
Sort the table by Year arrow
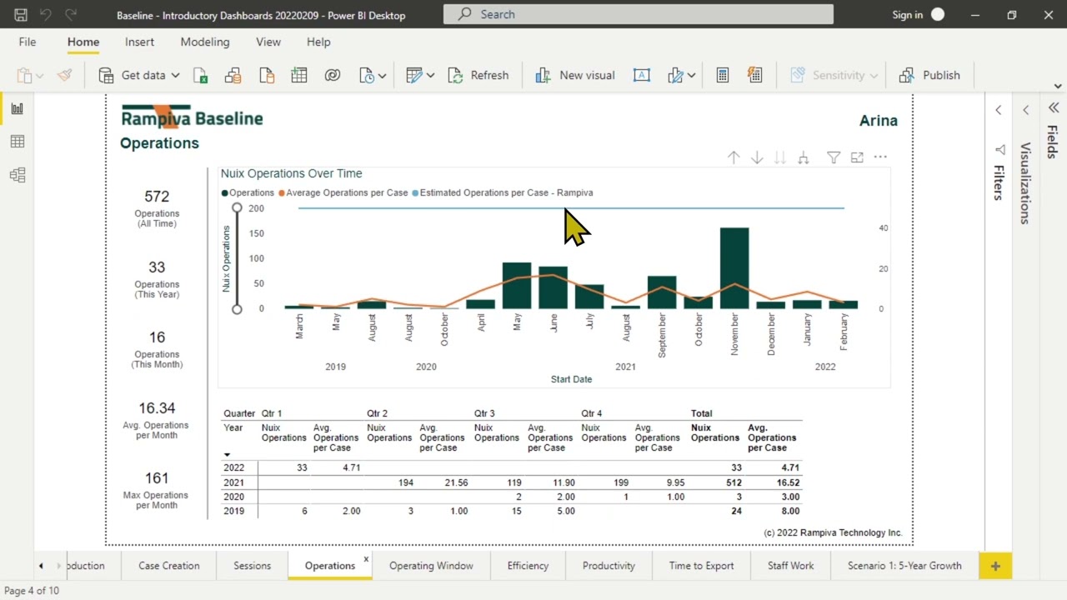(x=228, y=455)
